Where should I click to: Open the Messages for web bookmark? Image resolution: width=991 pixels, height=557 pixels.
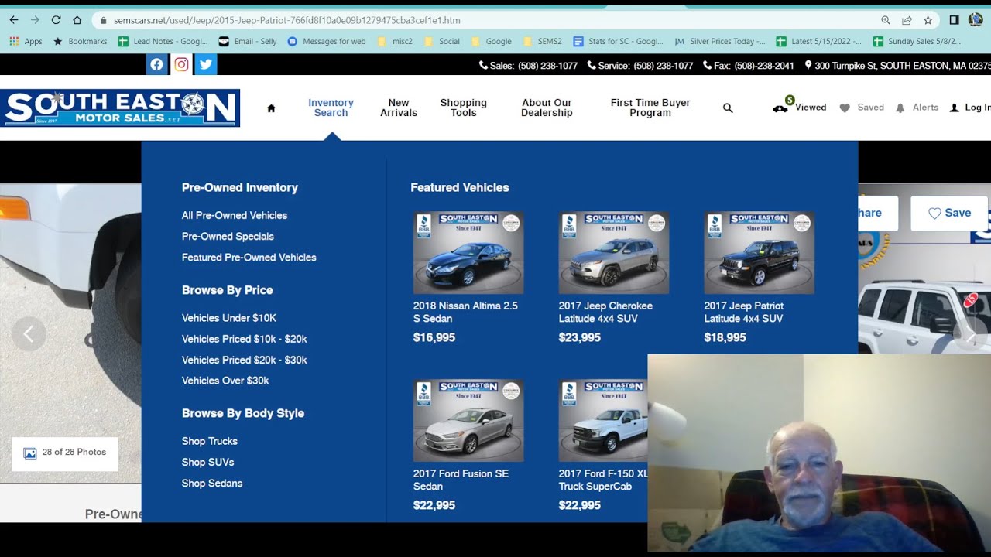[327, 42]
